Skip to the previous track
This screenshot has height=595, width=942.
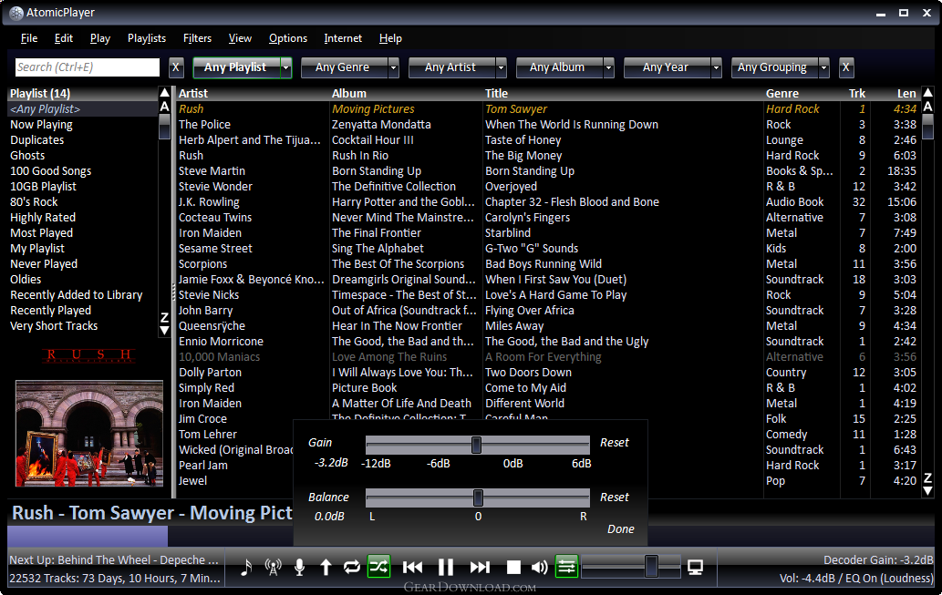(x=413, y=567)
